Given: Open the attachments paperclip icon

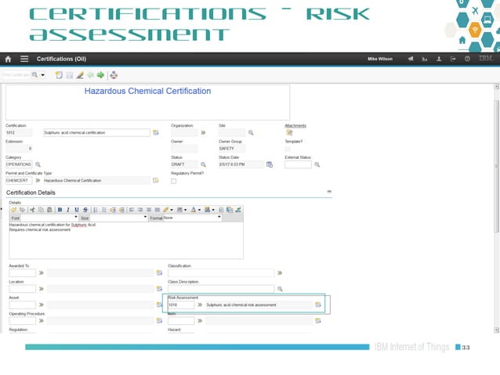Looking at the screenshot, I should [x=289, y=132].
